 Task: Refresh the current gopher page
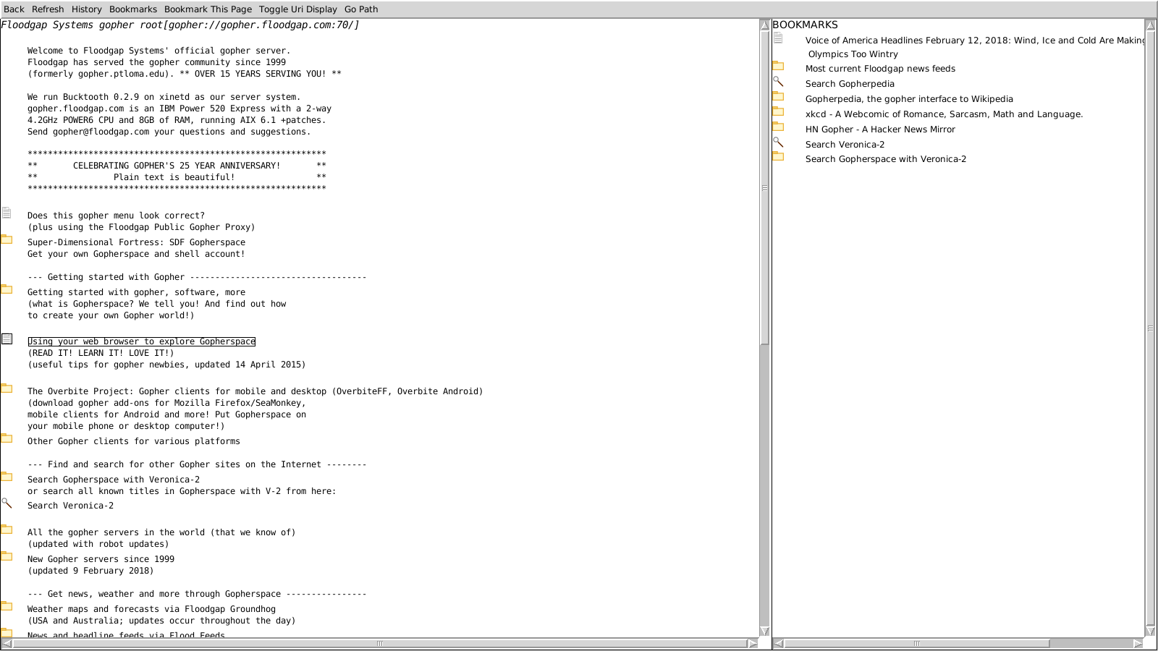coord(48,9)
